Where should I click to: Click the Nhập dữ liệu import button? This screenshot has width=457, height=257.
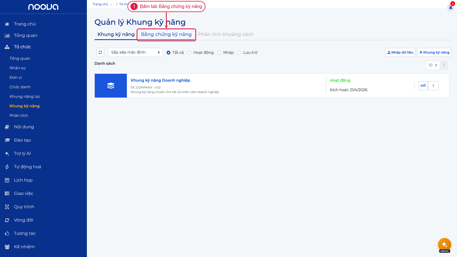(400, 52)
